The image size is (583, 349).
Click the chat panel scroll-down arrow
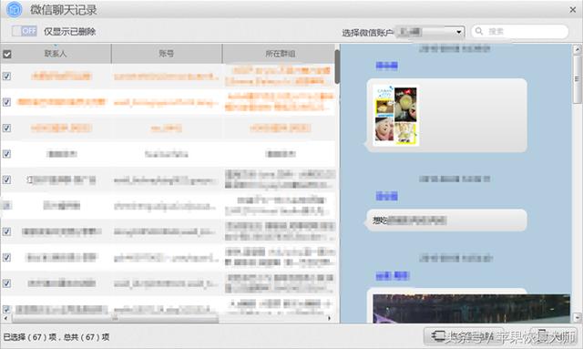tap(577, 317)
